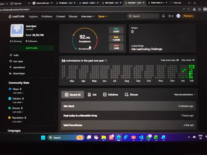Click the Hard 1/909 box

[116, 47]
